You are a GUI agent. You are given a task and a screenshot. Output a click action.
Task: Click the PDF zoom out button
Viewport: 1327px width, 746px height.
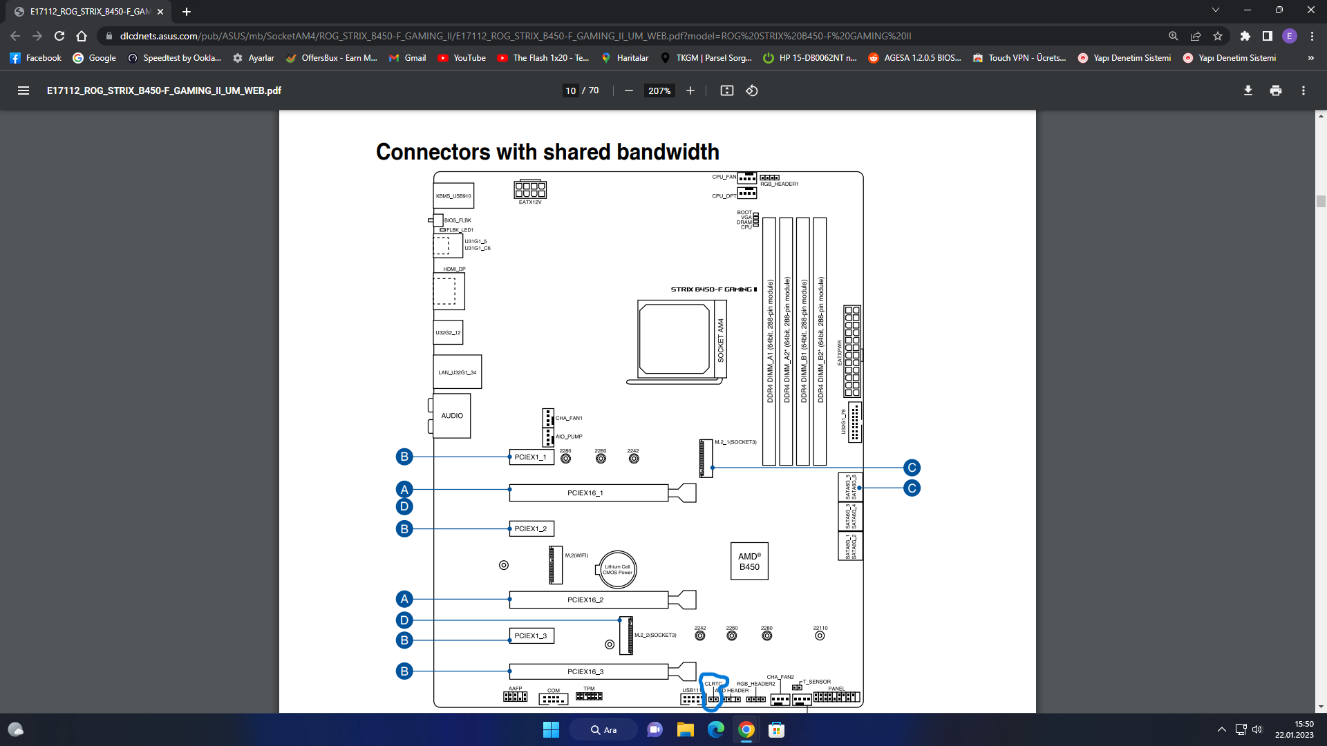(628, 90)
